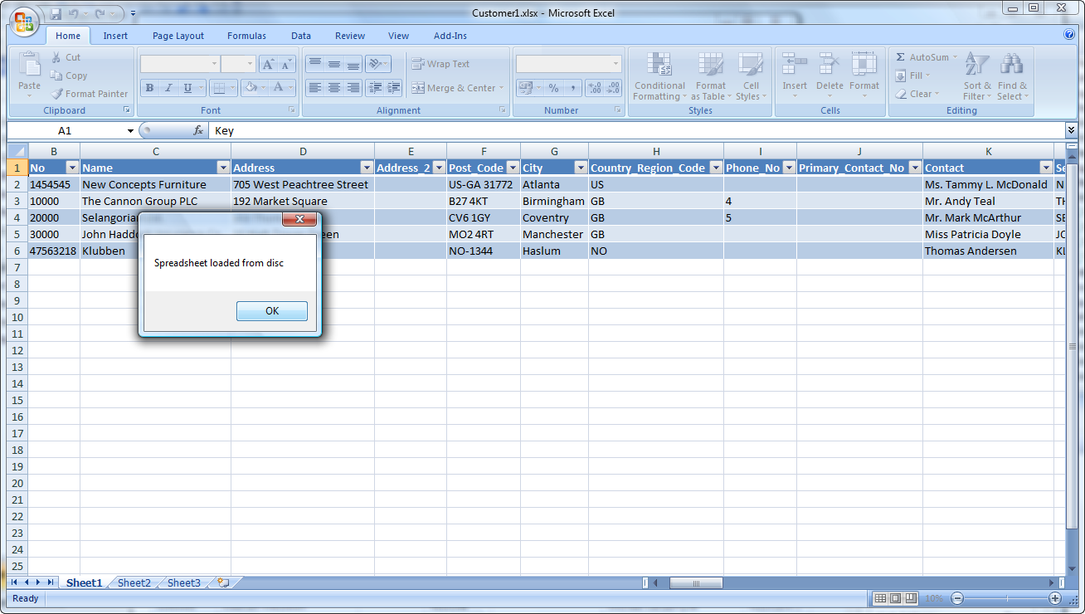Expand the formula bar
The height and width of the screenshot is (614, 1085).
pyautogui.click(x=1071, y=130)
